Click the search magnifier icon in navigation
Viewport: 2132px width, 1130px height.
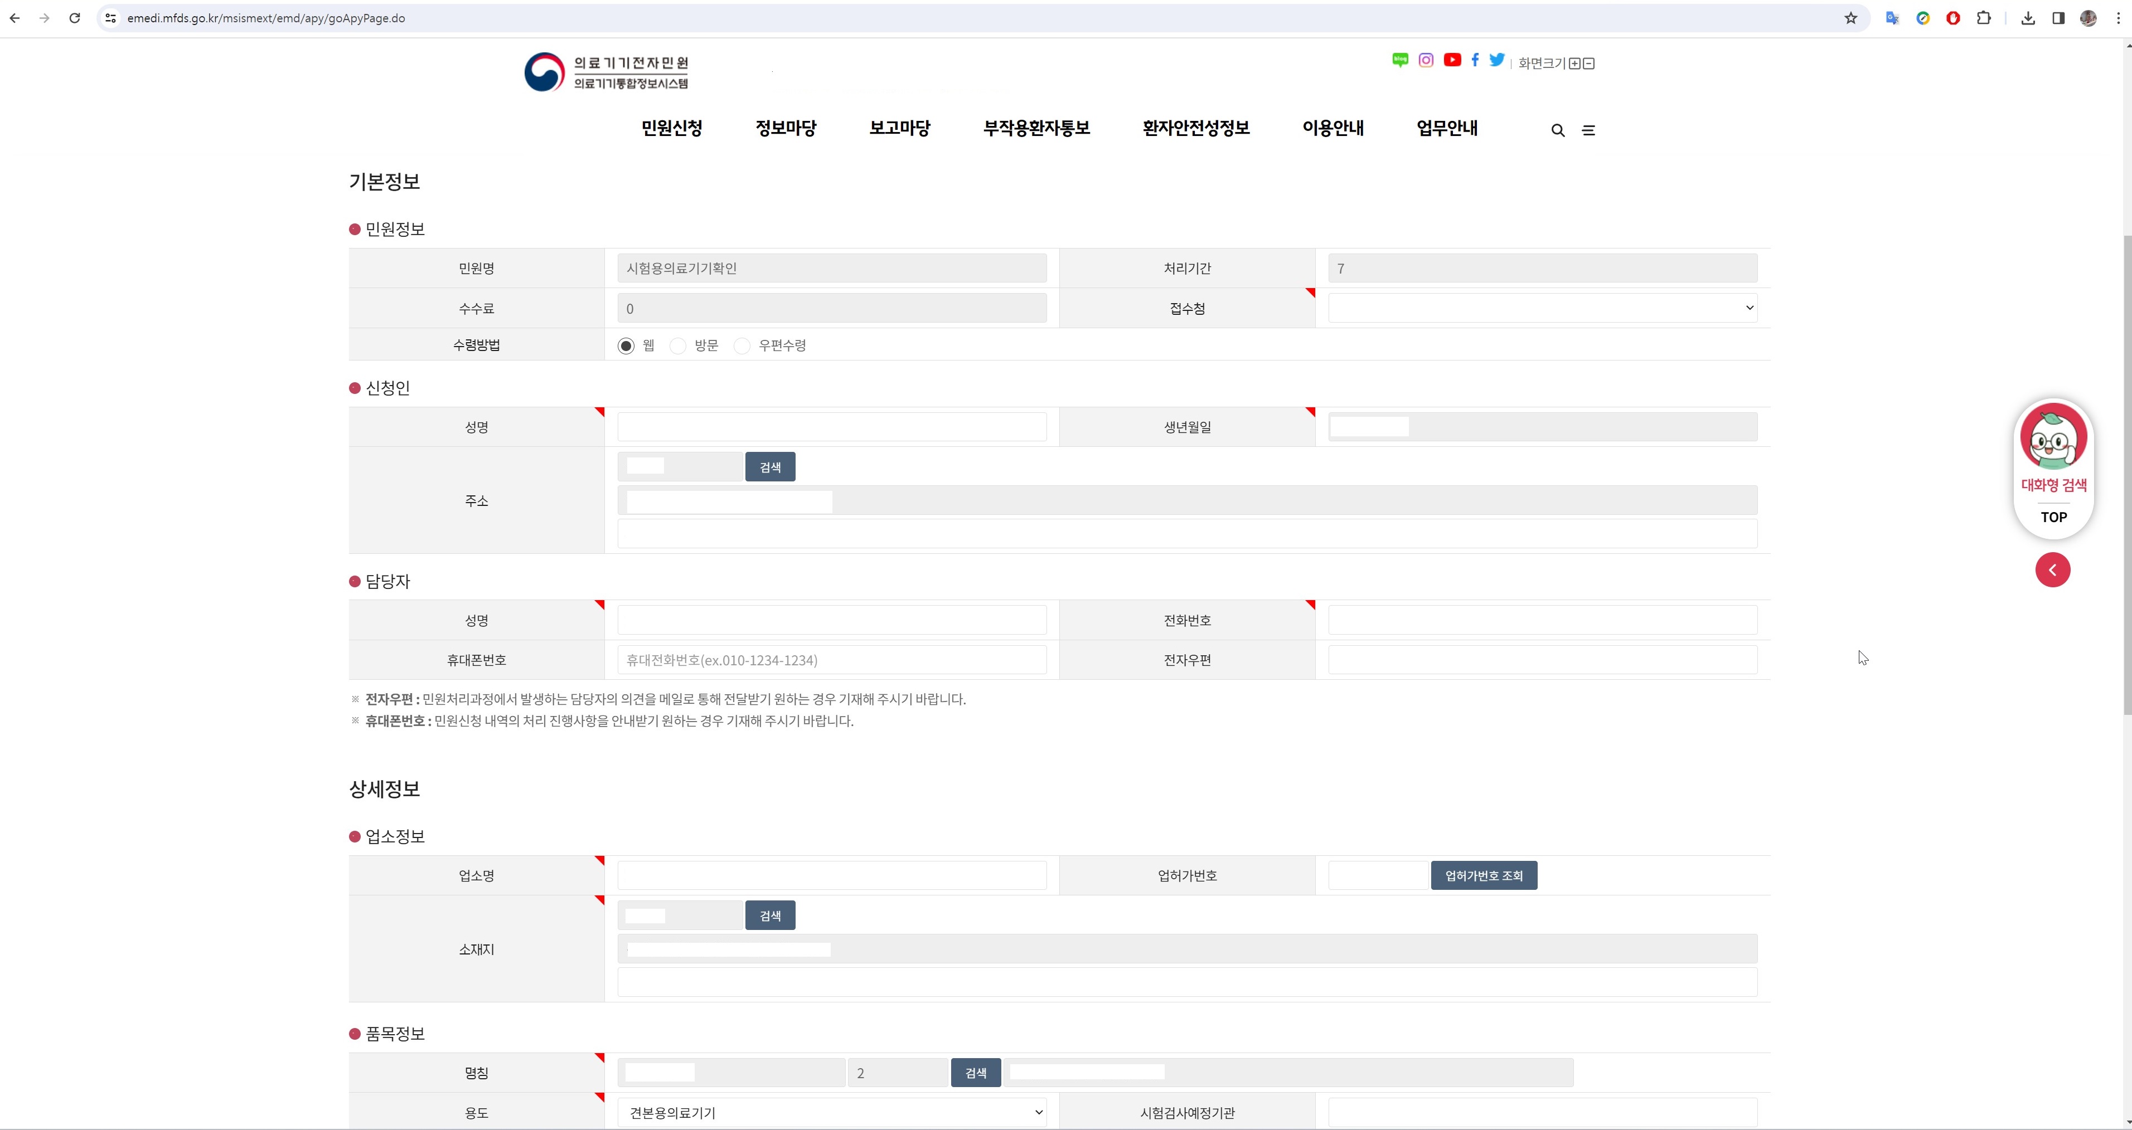coord(1558,131)
